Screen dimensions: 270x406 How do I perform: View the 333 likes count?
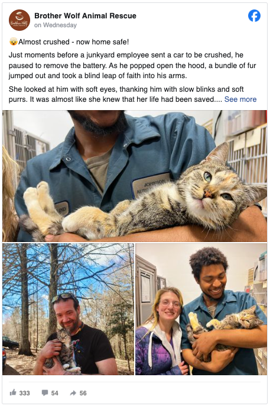24,393
